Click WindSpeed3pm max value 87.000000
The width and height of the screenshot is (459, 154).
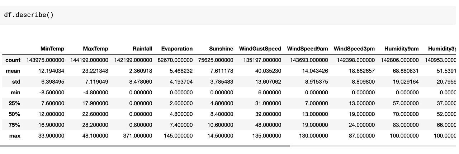363,136
